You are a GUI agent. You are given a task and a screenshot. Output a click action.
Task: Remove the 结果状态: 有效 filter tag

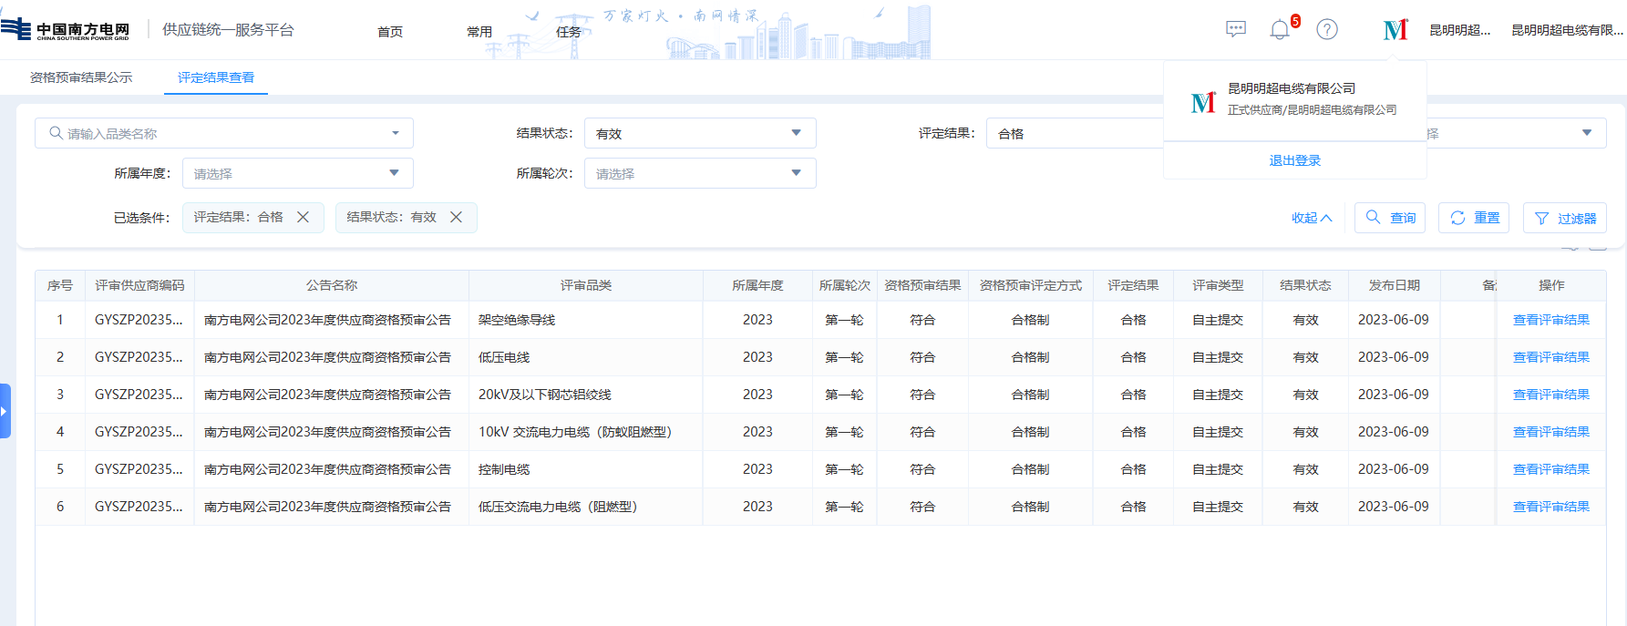pos(457,218)
